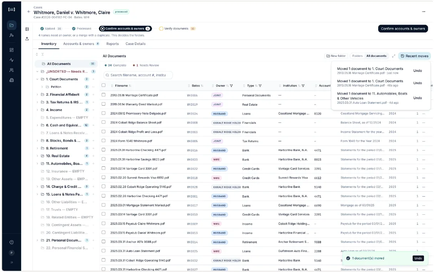Go to the Verify documents step

pyautogui.click(x=177, y=29)
